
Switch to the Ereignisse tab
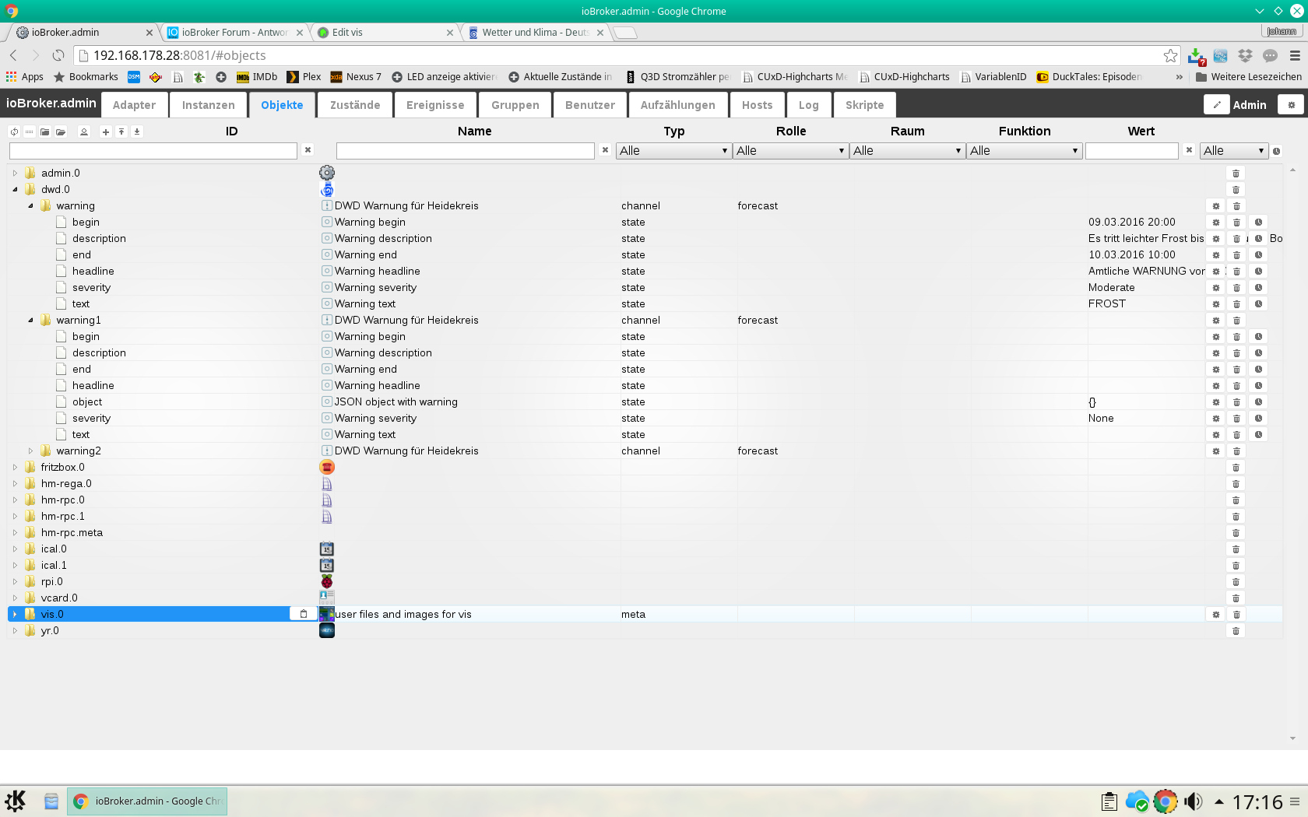pos(435,105)
